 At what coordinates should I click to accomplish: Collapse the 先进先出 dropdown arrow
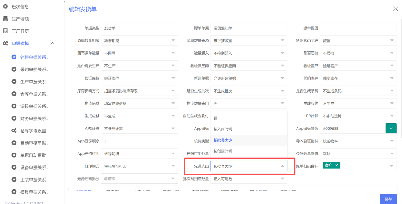point(282,166)
